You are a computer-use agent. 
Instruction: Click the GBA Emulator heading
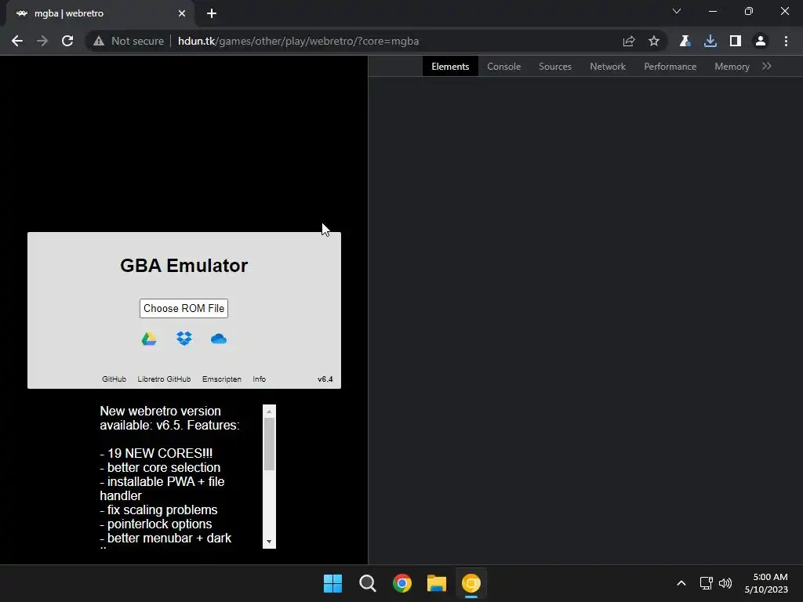click(183, 266)
